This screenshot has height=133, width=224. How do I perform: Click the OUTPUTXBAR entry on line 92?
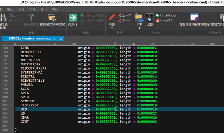(30, 64)
